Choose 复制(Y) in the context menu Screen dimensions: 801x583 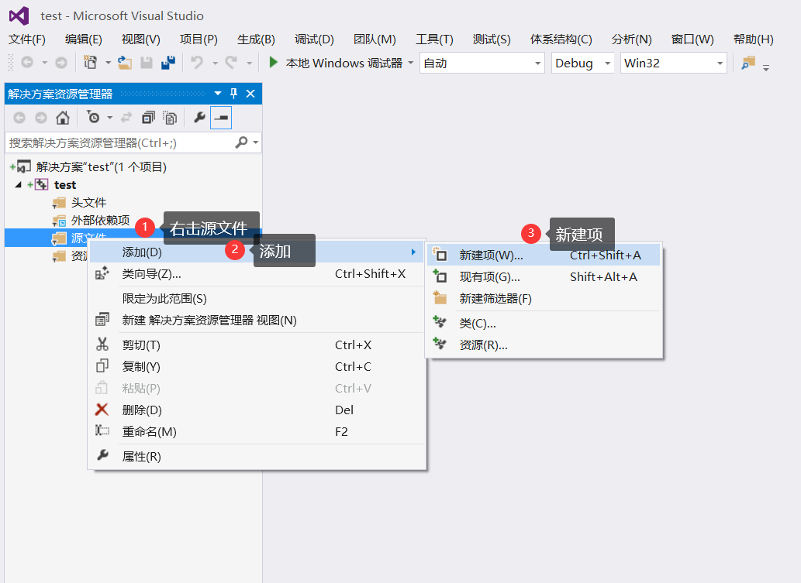[257, 367]
